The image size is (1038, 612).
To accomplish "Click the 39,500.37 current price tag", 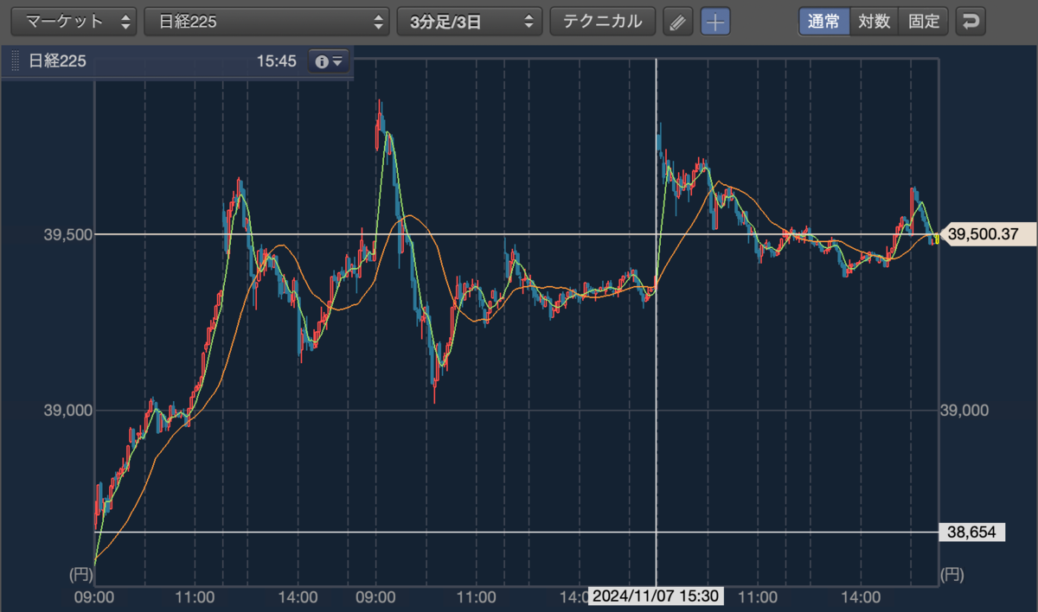I will pyautogui.click(x=989, y=234).
